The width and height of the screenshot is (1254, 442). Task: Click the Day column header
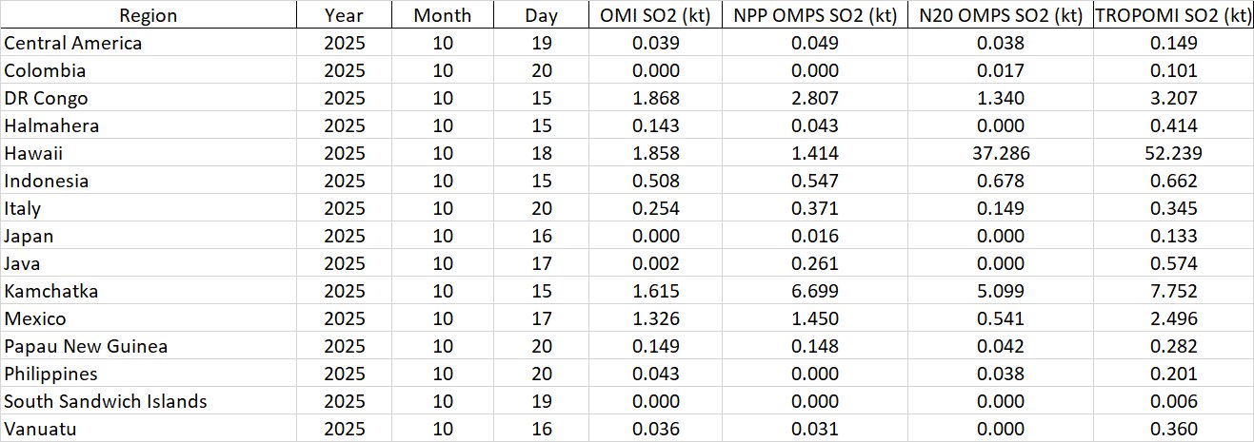point(541,15)
